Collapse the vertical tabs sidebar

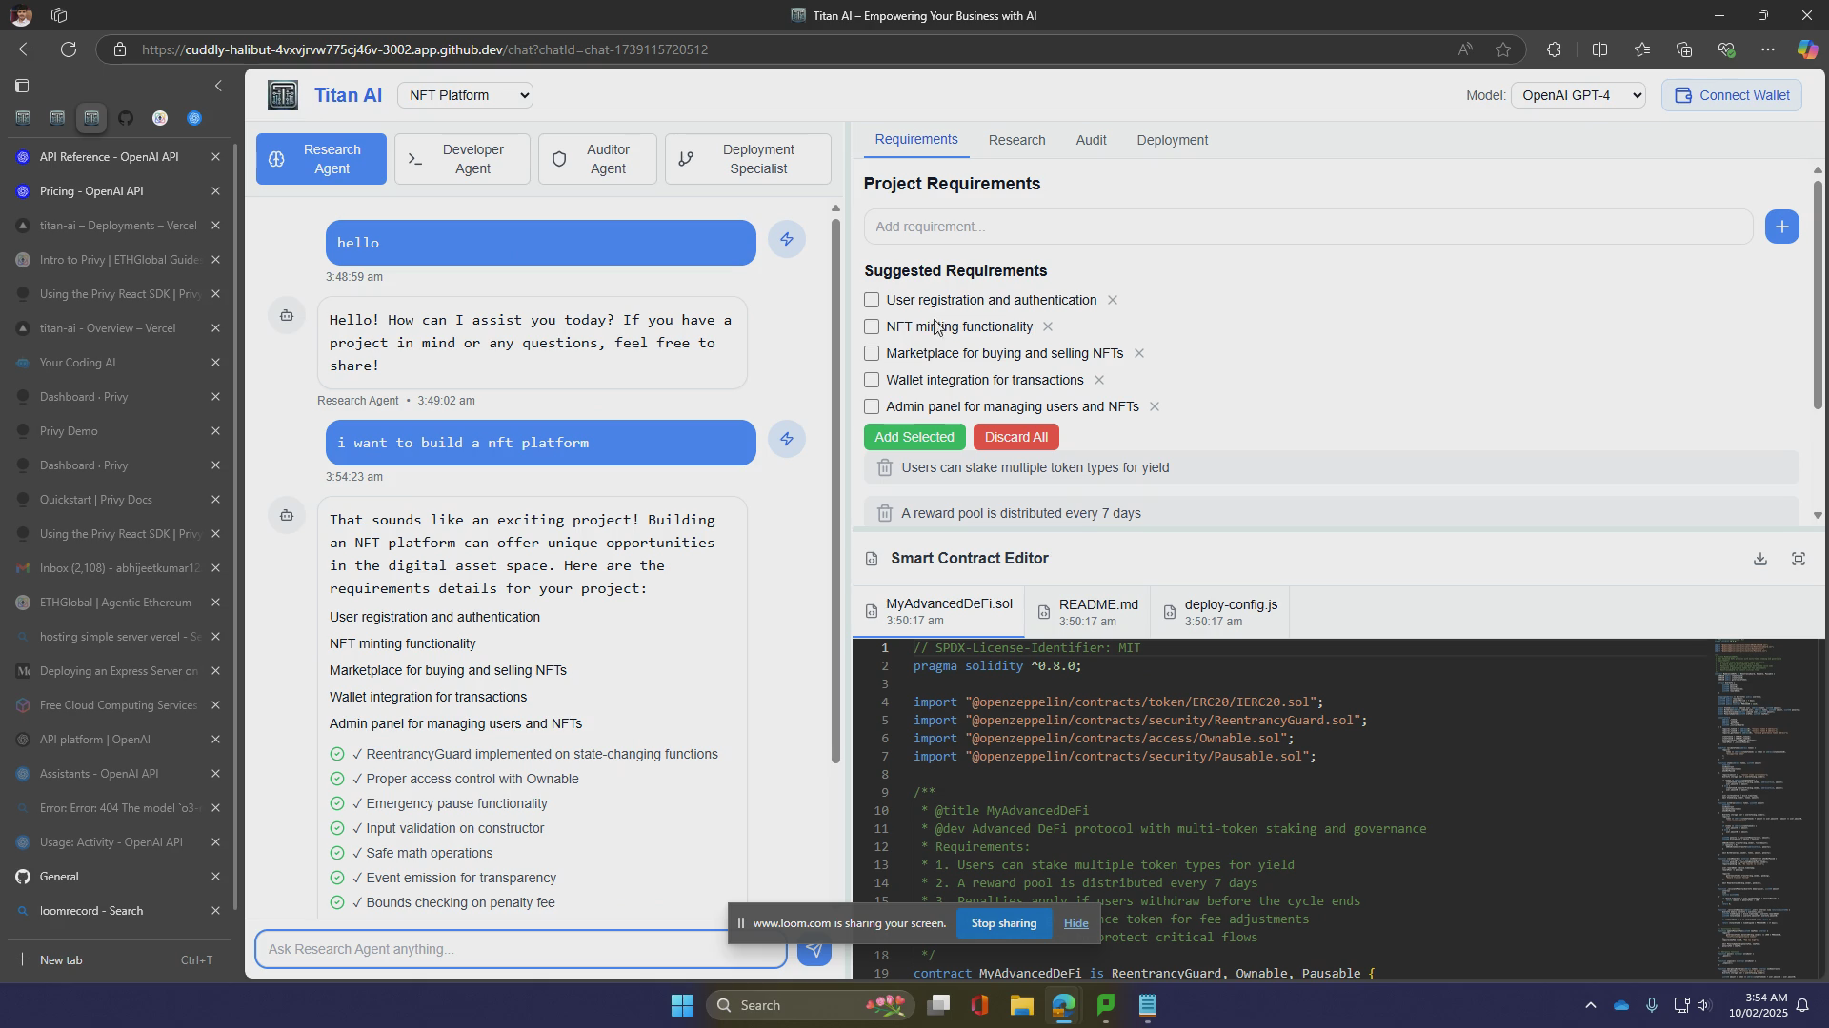click(x=218, y=86)
